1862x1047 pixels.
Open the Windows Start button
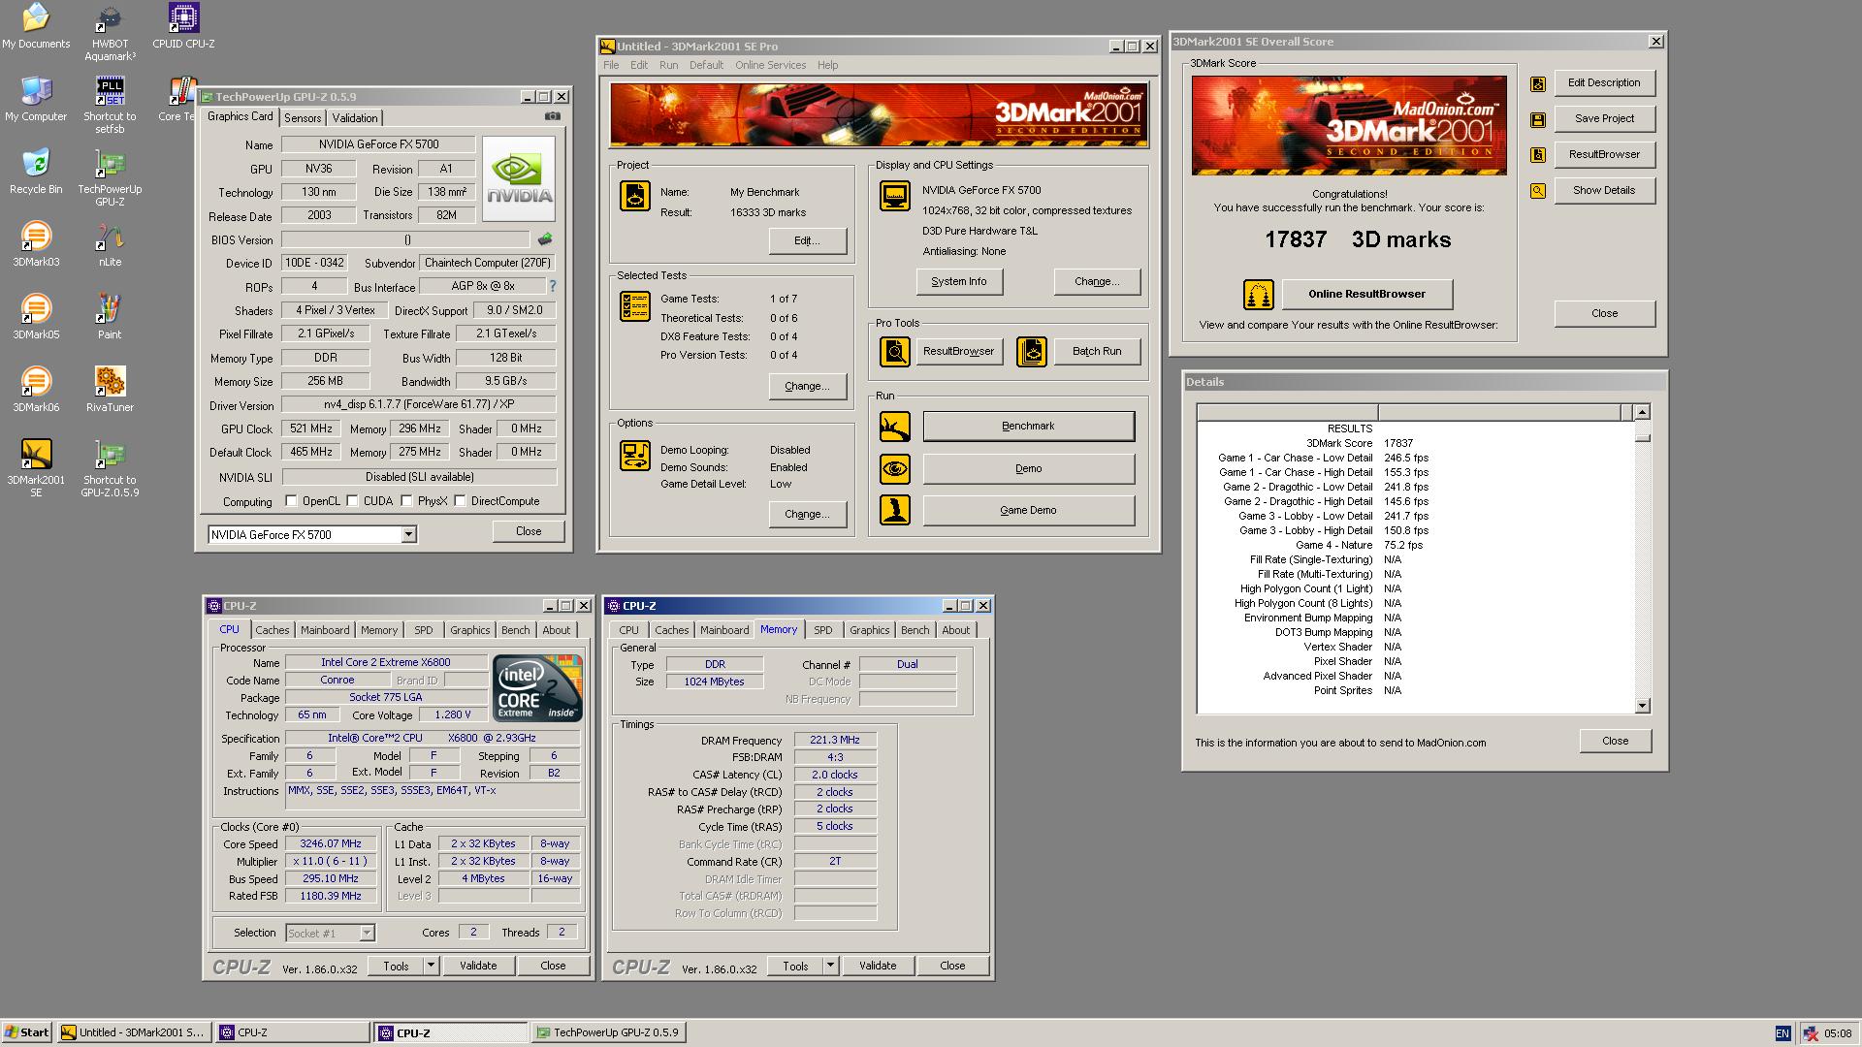pyautogui.click(x=27, y=1032)
